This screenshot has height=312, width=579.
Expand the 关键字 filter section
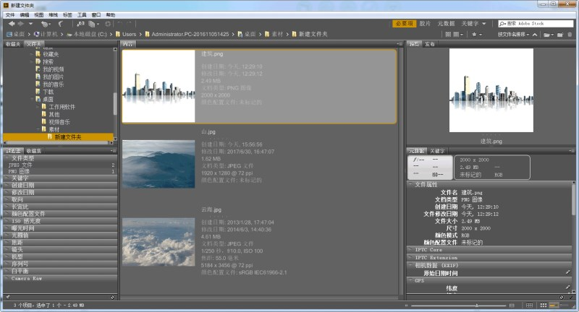tap(20, 178)
